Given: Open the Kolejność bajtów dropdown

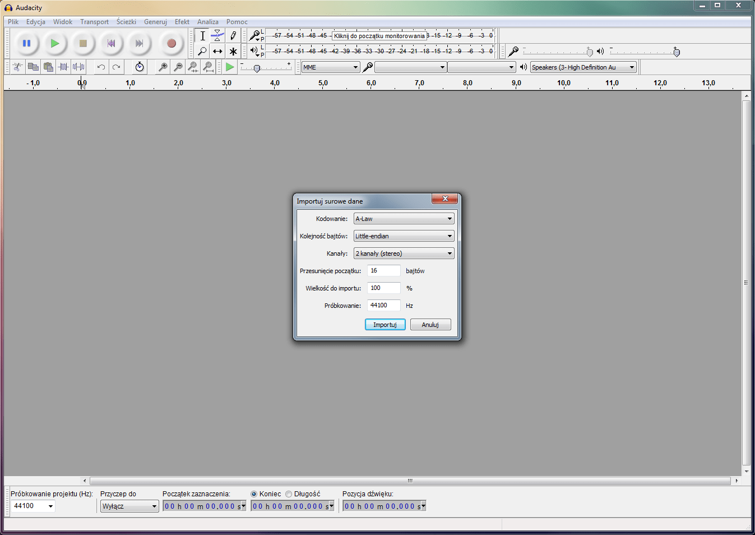Looking at the screenshot, I should point(404,236).
